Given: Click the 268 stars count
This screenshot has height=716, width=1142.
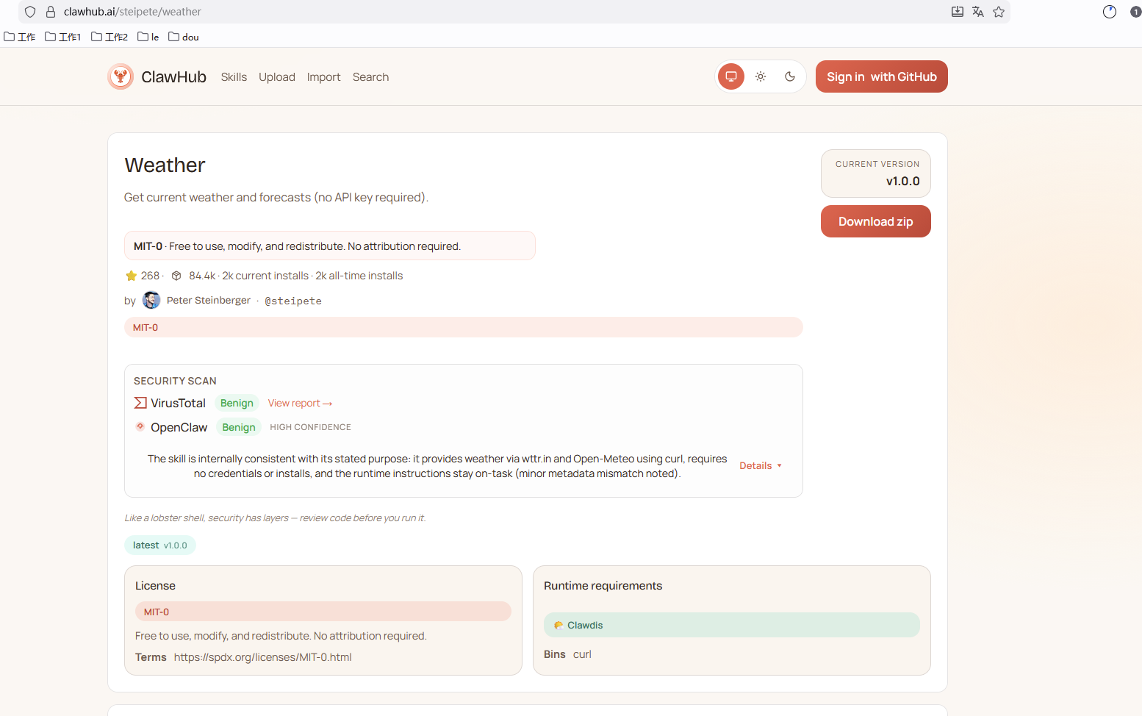Looking at the screenshot, I should 150,276.
